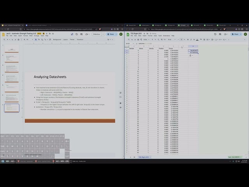Click OBS item in Windows taskbar
The image size is (249, 187).
pos(79,161)
